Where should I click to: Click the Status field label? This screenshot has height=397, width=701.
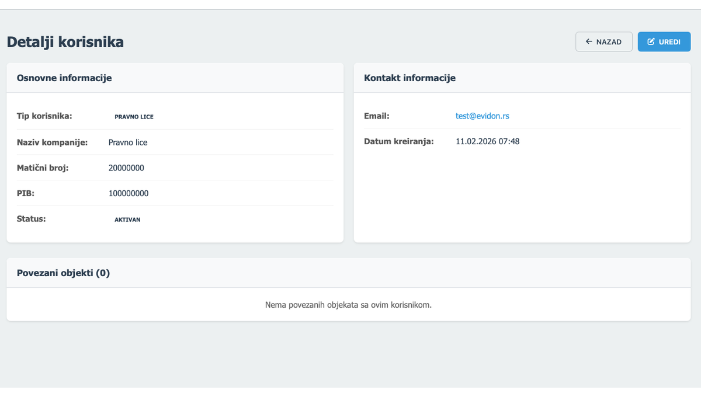point(31,219)
